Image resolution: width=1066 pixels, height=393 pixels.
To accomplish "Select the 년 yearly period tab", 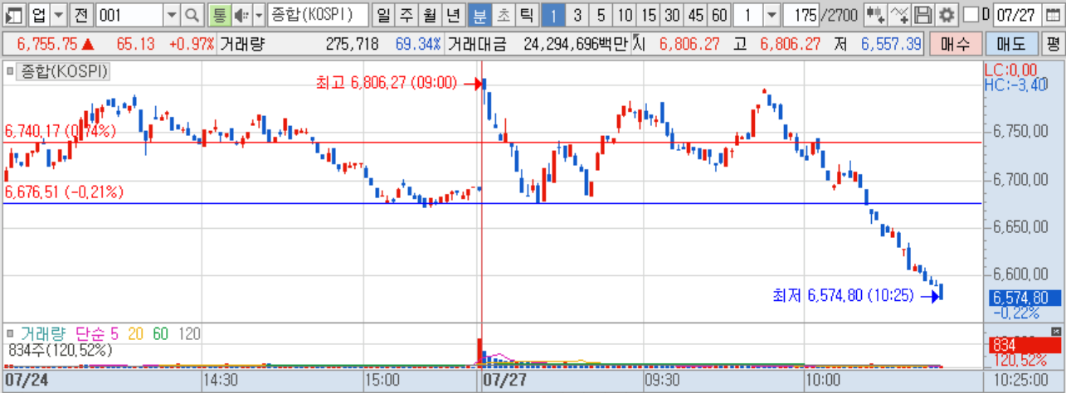I will coord(453,14).
